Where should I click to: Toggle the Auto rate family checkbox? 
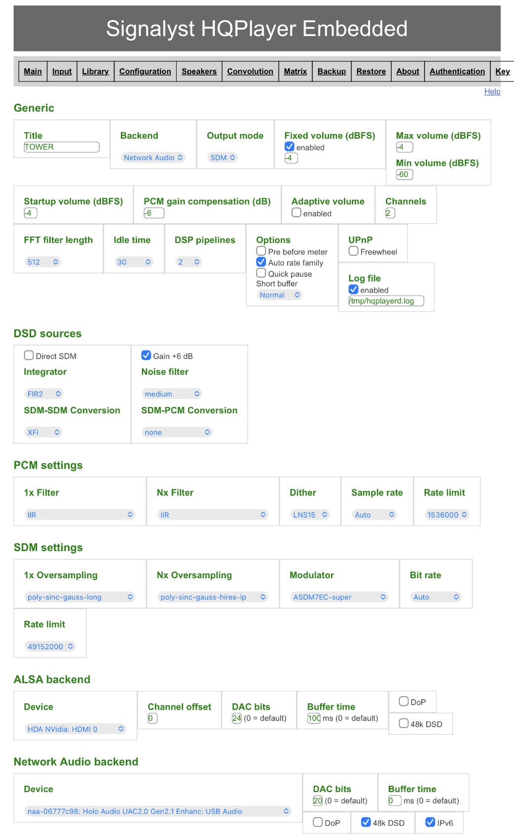pos(261,262)
